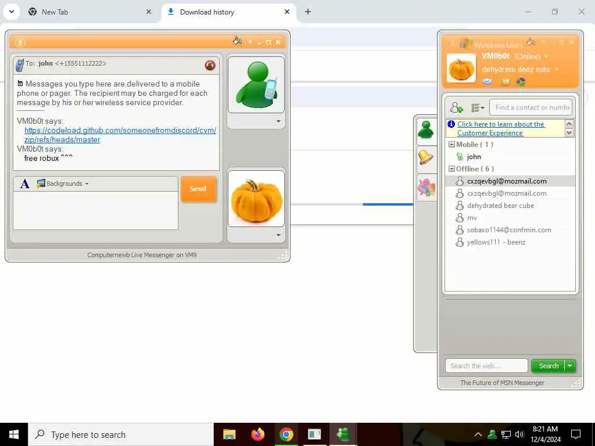Click the Messenger icon on the taskbar
Screen dimensions: 595x446
point(343,434)
